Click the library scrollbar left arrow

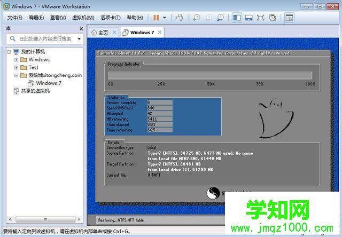tap(10, 219)
